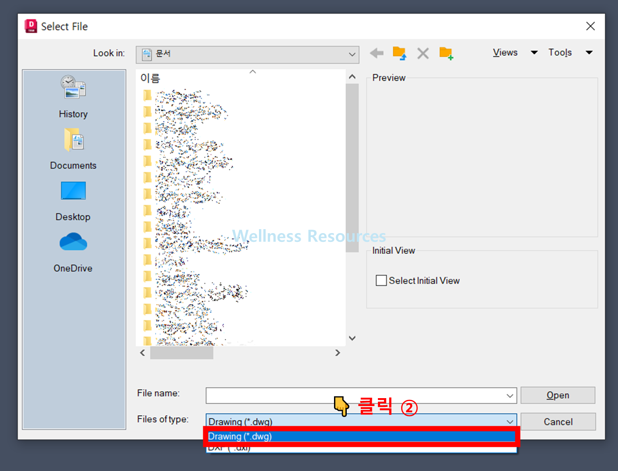Viewport: 618px width, 471px height.
Task: Click the Back arrow navigation icon
Action: (x=377, y=53)
